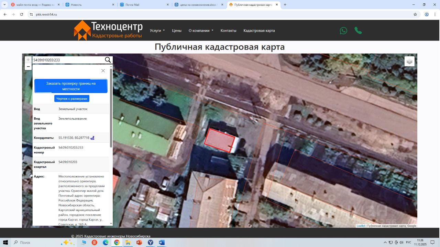The image size is (440, 247).
Task: Open the taskbar clock and date
Action: [420, 243]
